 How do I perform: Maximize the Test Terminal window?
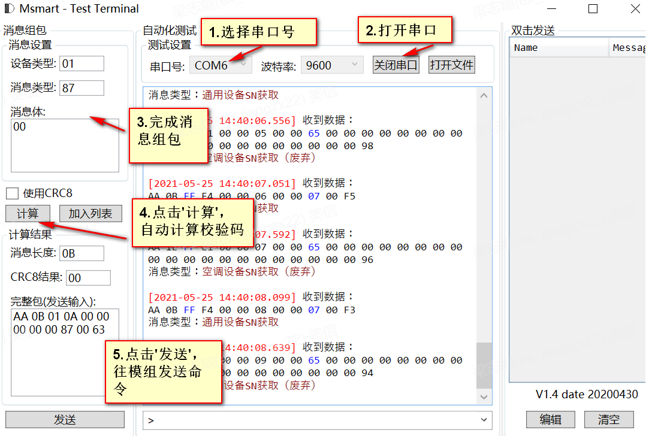click(593, 8)
